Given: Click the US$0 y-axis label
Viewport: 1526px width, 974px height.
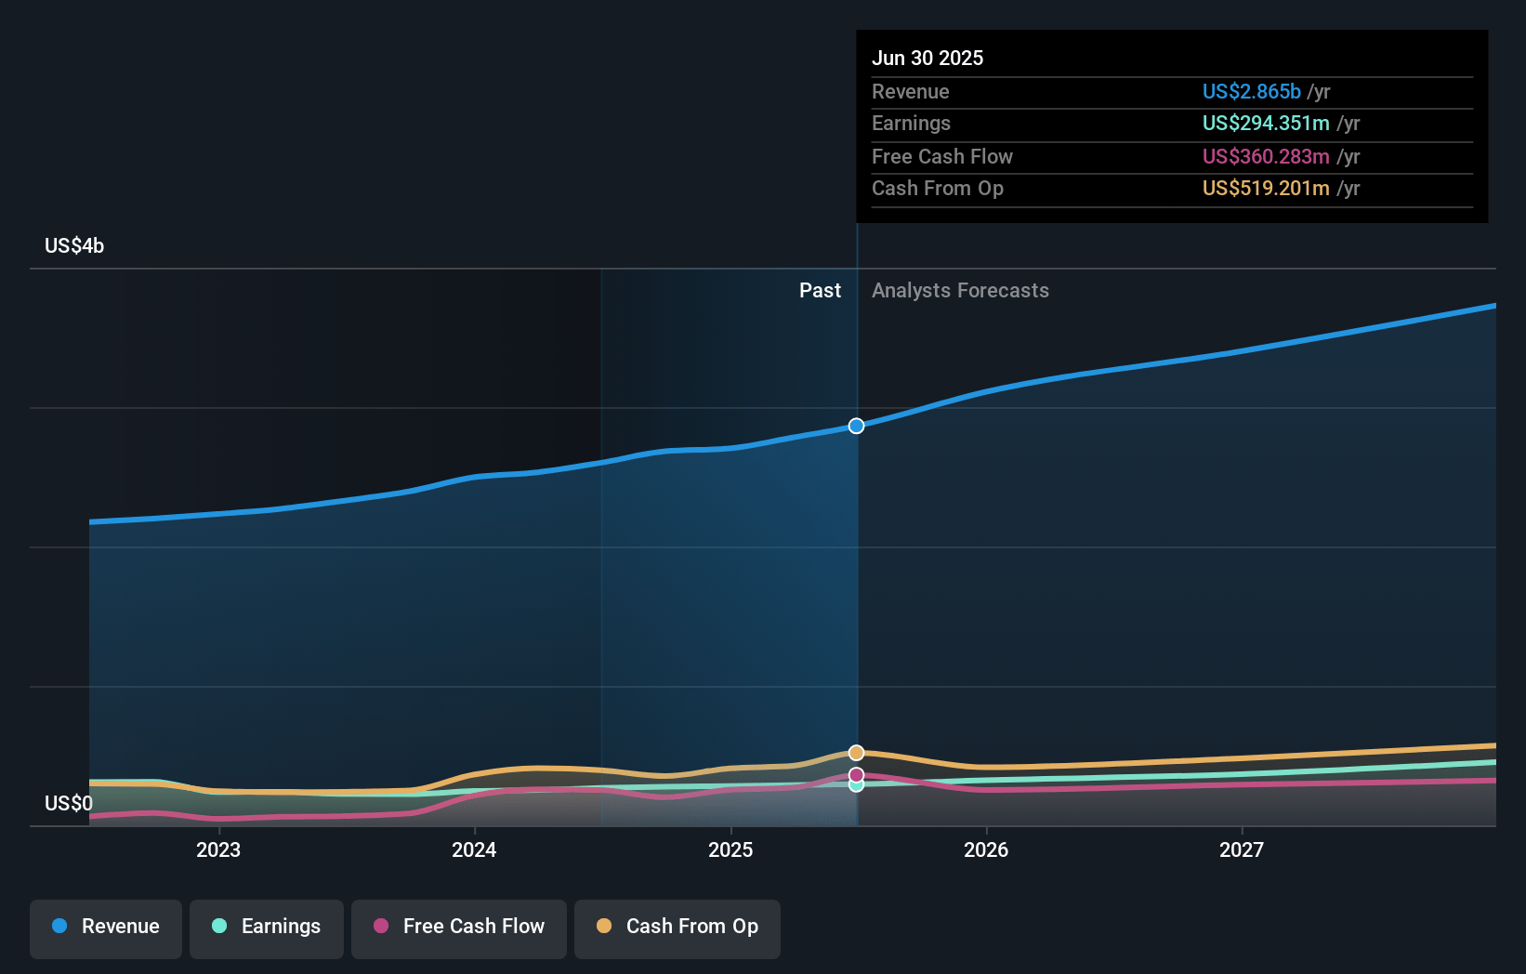Looking at the screenshot, I should [69, 803].
